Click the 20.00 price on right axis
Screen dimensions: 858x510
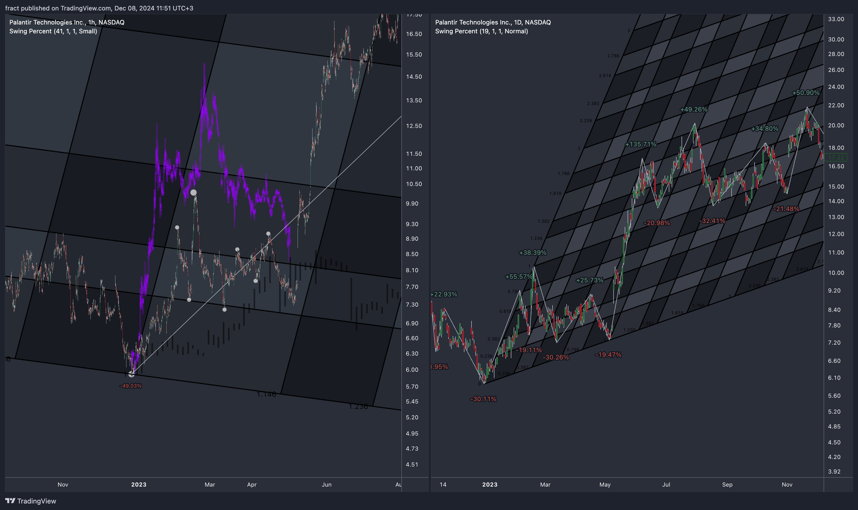(x=836, y=126)
